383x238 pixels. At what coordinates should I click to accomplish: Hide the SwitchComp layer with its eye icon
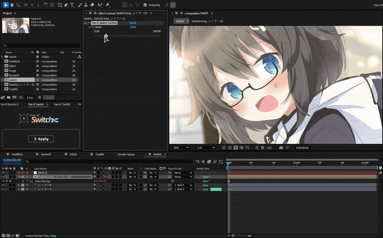point(3,177)
